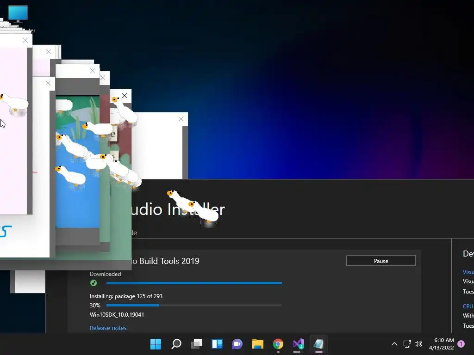Open Google Chrome from taskbar
This screenshot has height=355, width=474.
tap(278, 344)
